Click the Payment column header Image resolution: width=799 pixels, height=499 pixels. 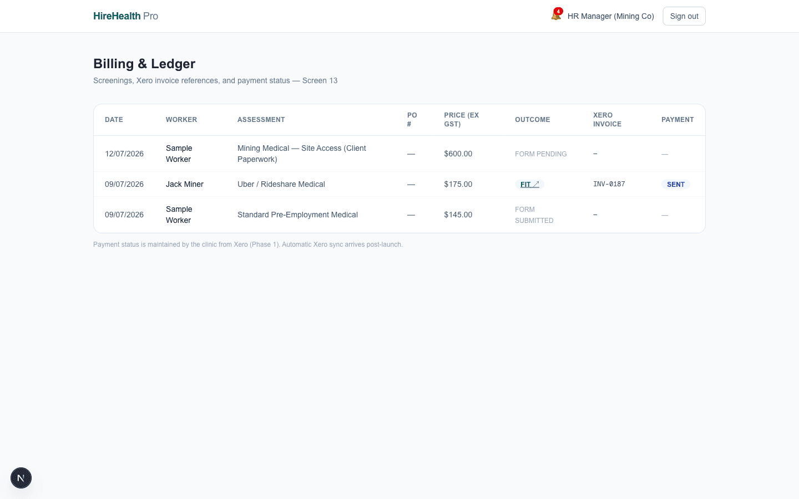[x=677, y=120]
